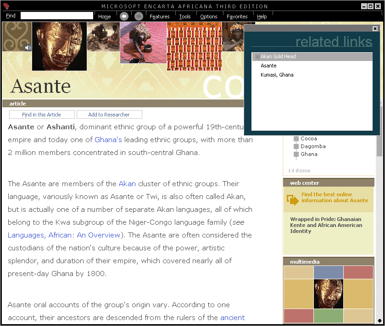The height and width of the screenshot is (326, 385).
Task: Click the article section header bar
Action: click(x=123, y=104)
